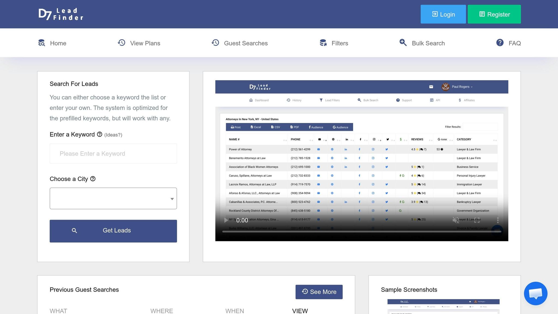Go to Bulk Search in the nav bar
Screen dimensions: 558x314
click(422, 43)
